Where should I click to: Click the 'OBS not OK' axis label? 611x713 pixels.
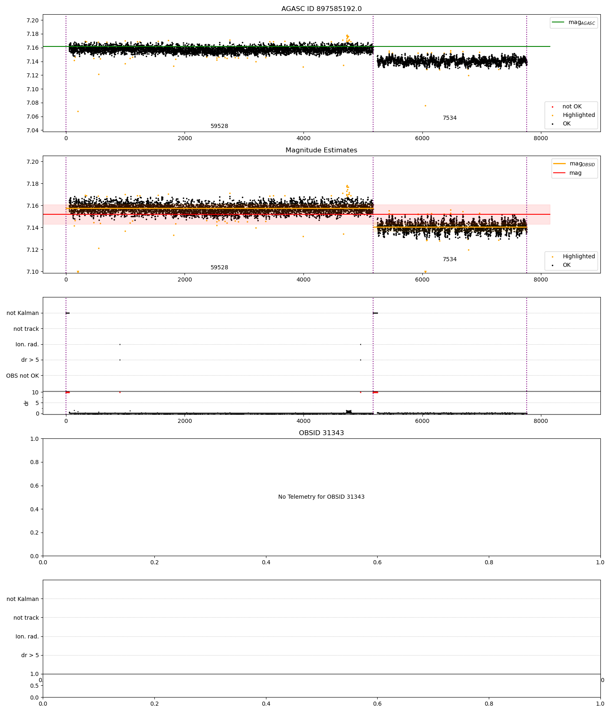point(22,376)
